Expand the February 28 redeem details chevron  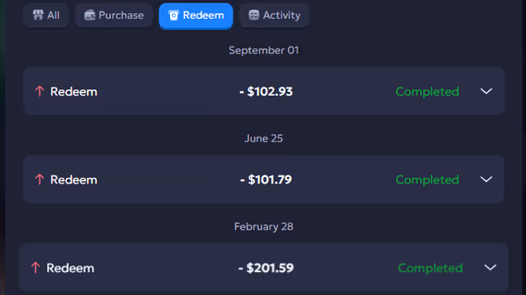pyautogui.click(x=490, y=268)
